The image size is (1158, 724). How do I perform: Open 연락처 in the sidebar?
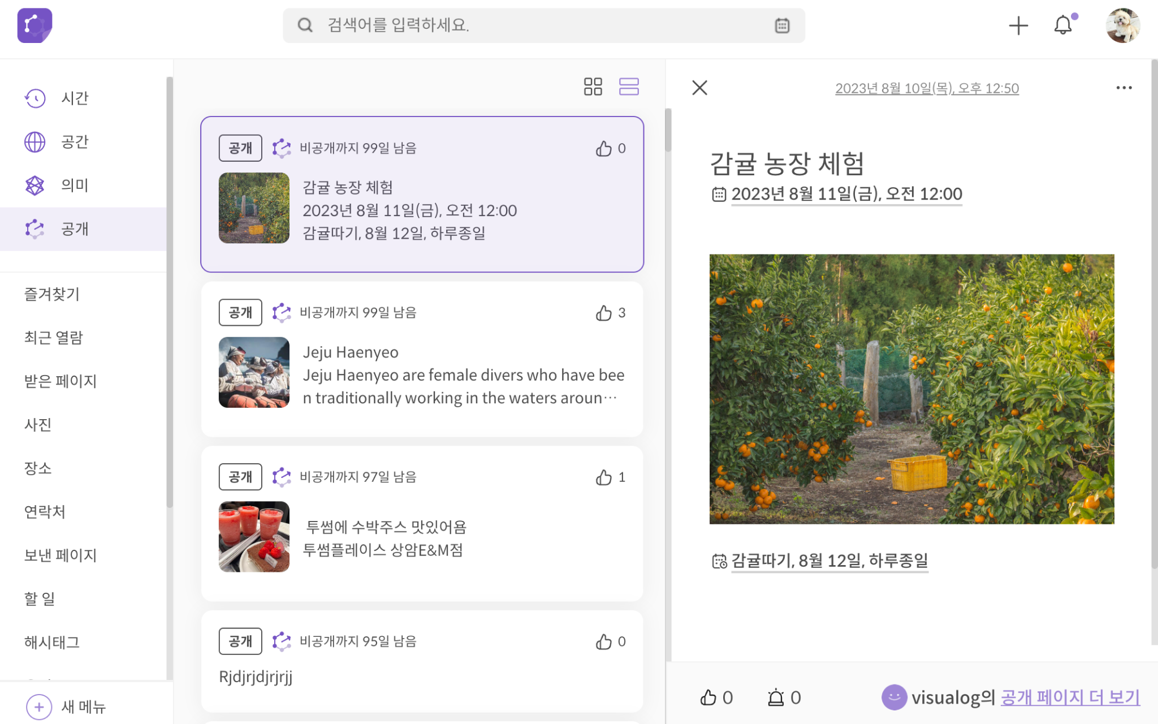[45, 512]
